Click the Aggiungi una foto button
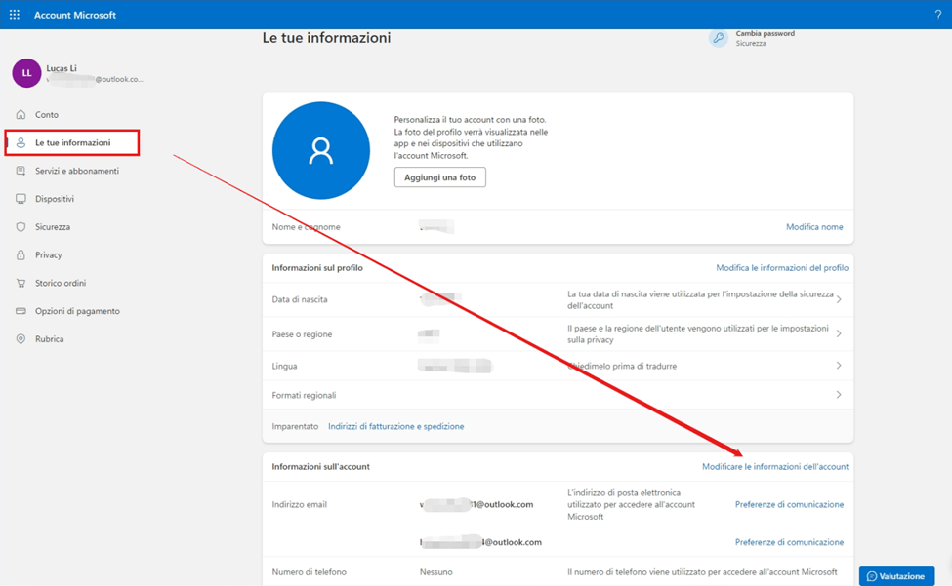952x586 pixels. (440, 177)
